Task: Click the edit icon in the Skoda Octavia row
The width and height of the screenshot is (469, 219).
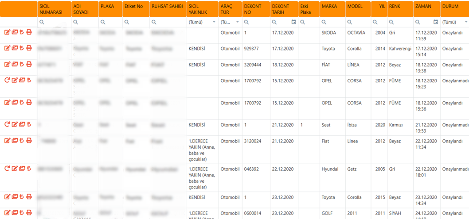Action: [7, 32]
